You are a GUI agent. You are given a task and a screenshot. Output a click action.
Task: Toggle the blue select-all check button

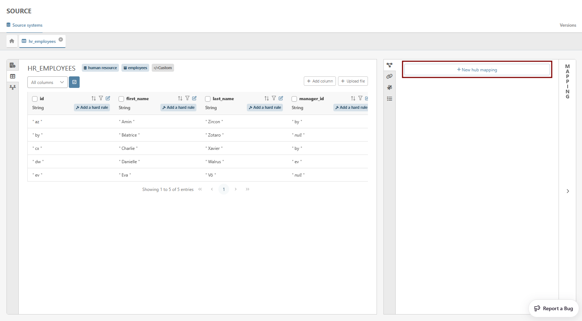(74, 82)
